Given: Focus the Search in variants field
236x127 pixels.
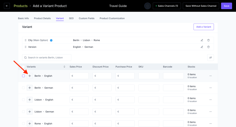Looking at the screenshot, I should (46, 58).
